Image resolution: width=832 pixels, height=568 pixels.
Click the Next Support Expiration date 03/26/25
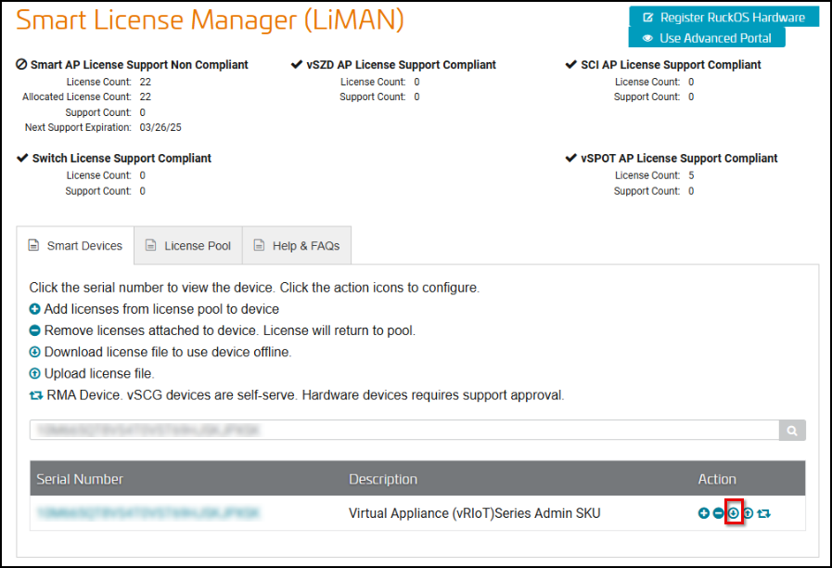pos(160,127)
